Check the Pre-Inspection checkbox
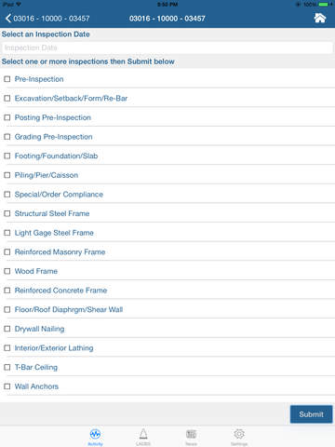 tap(7, 79)
